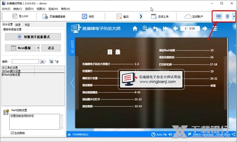Open 打印折扣券 17-18 contents entry
Image resolution: width=237 pixels, height=142 pixels.
[x=188, y=64]
